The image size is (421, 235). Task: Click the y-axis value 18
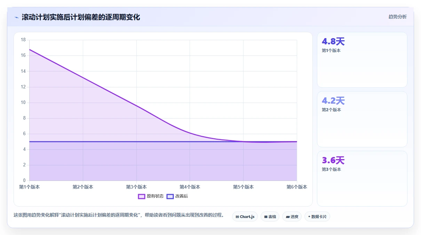pos(23,40)
